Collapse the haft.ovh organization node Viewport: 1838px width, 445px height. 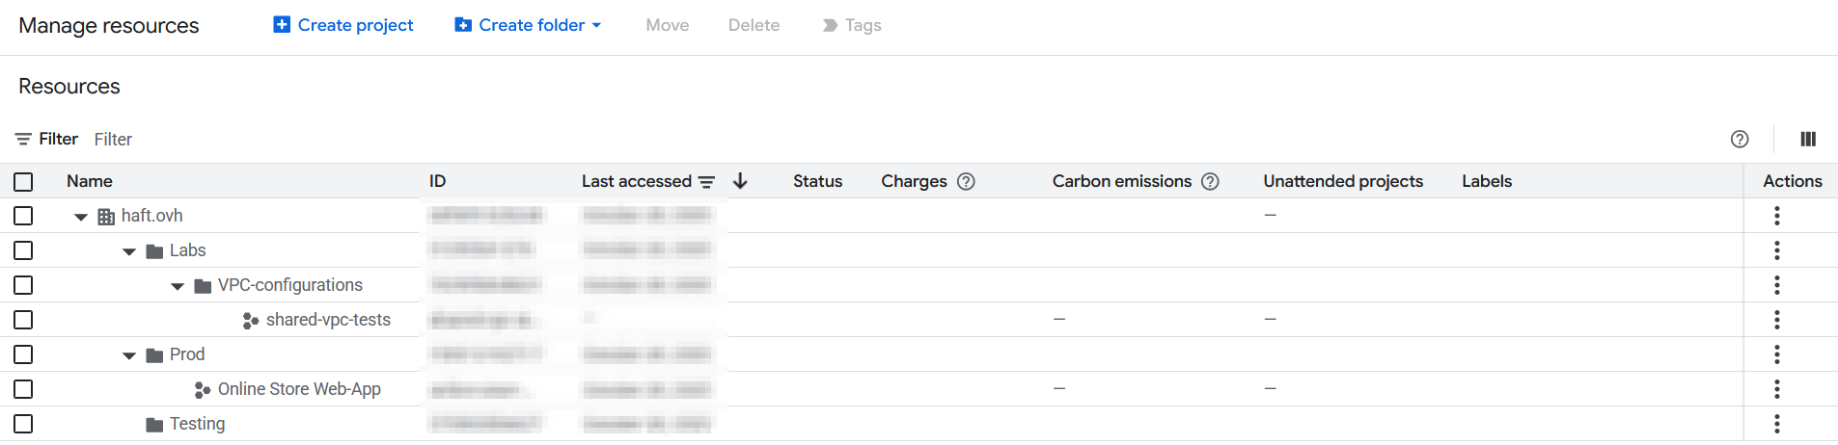coord(81,217)
